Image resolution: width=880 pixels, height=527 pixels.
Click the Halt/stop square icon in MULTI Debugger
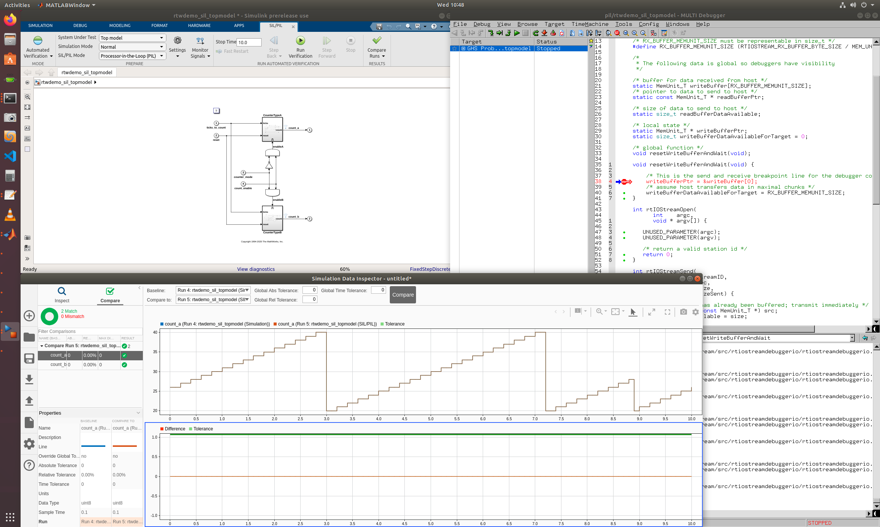pyautogui.click(x=525, y=33)
